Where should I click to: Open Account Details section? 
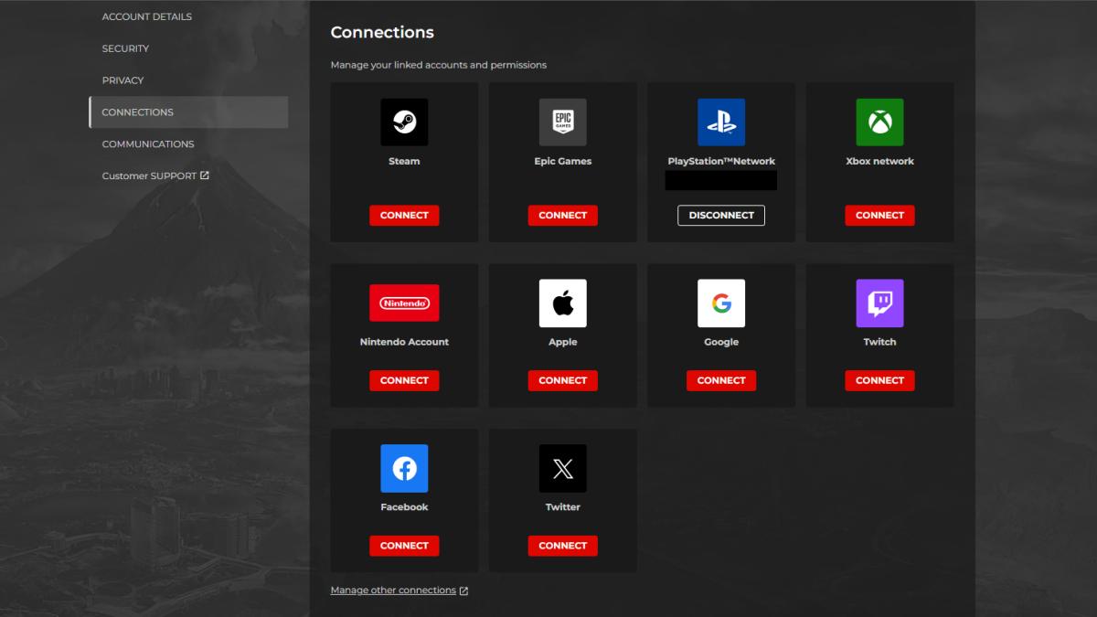click(x=147, y=16)
